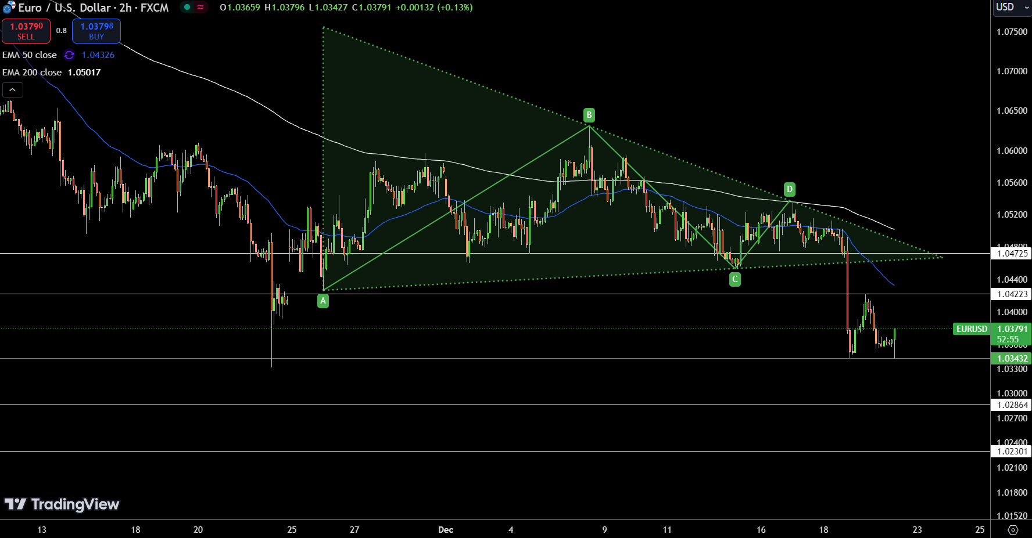This screenshot has width=1032, height=538.
Task: Click the 27 date label on time axis
Action: point(354,530)
